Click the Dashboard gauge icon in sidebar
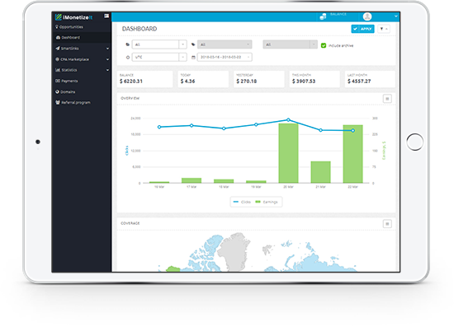Screen dimensions: 454x326 tap(58, 38)
